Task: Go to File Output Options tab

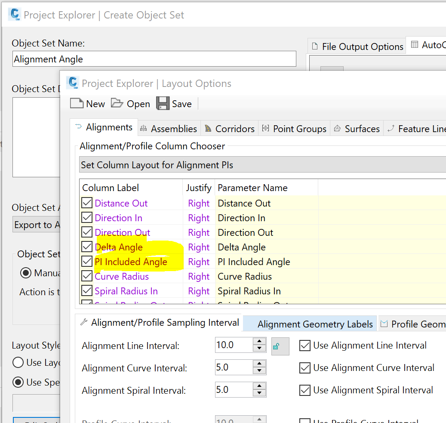Action: 357,46
